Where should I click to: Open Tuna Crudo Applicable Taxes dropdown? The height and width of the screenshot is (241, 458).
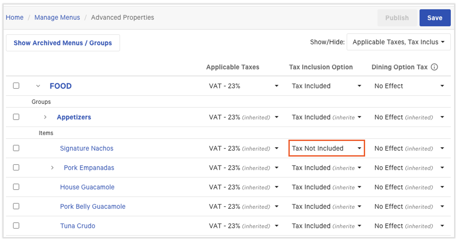click(x=244, y=226)
